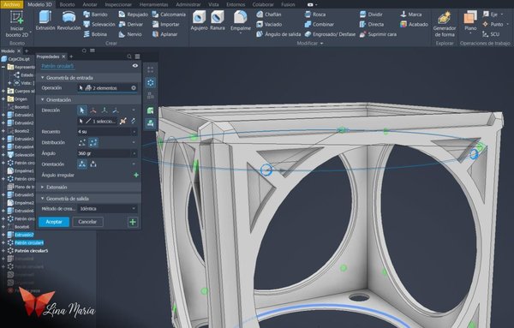Select the fitted Distribución option
This screenshot has height=328, width=514.
[x=93, y=142]
